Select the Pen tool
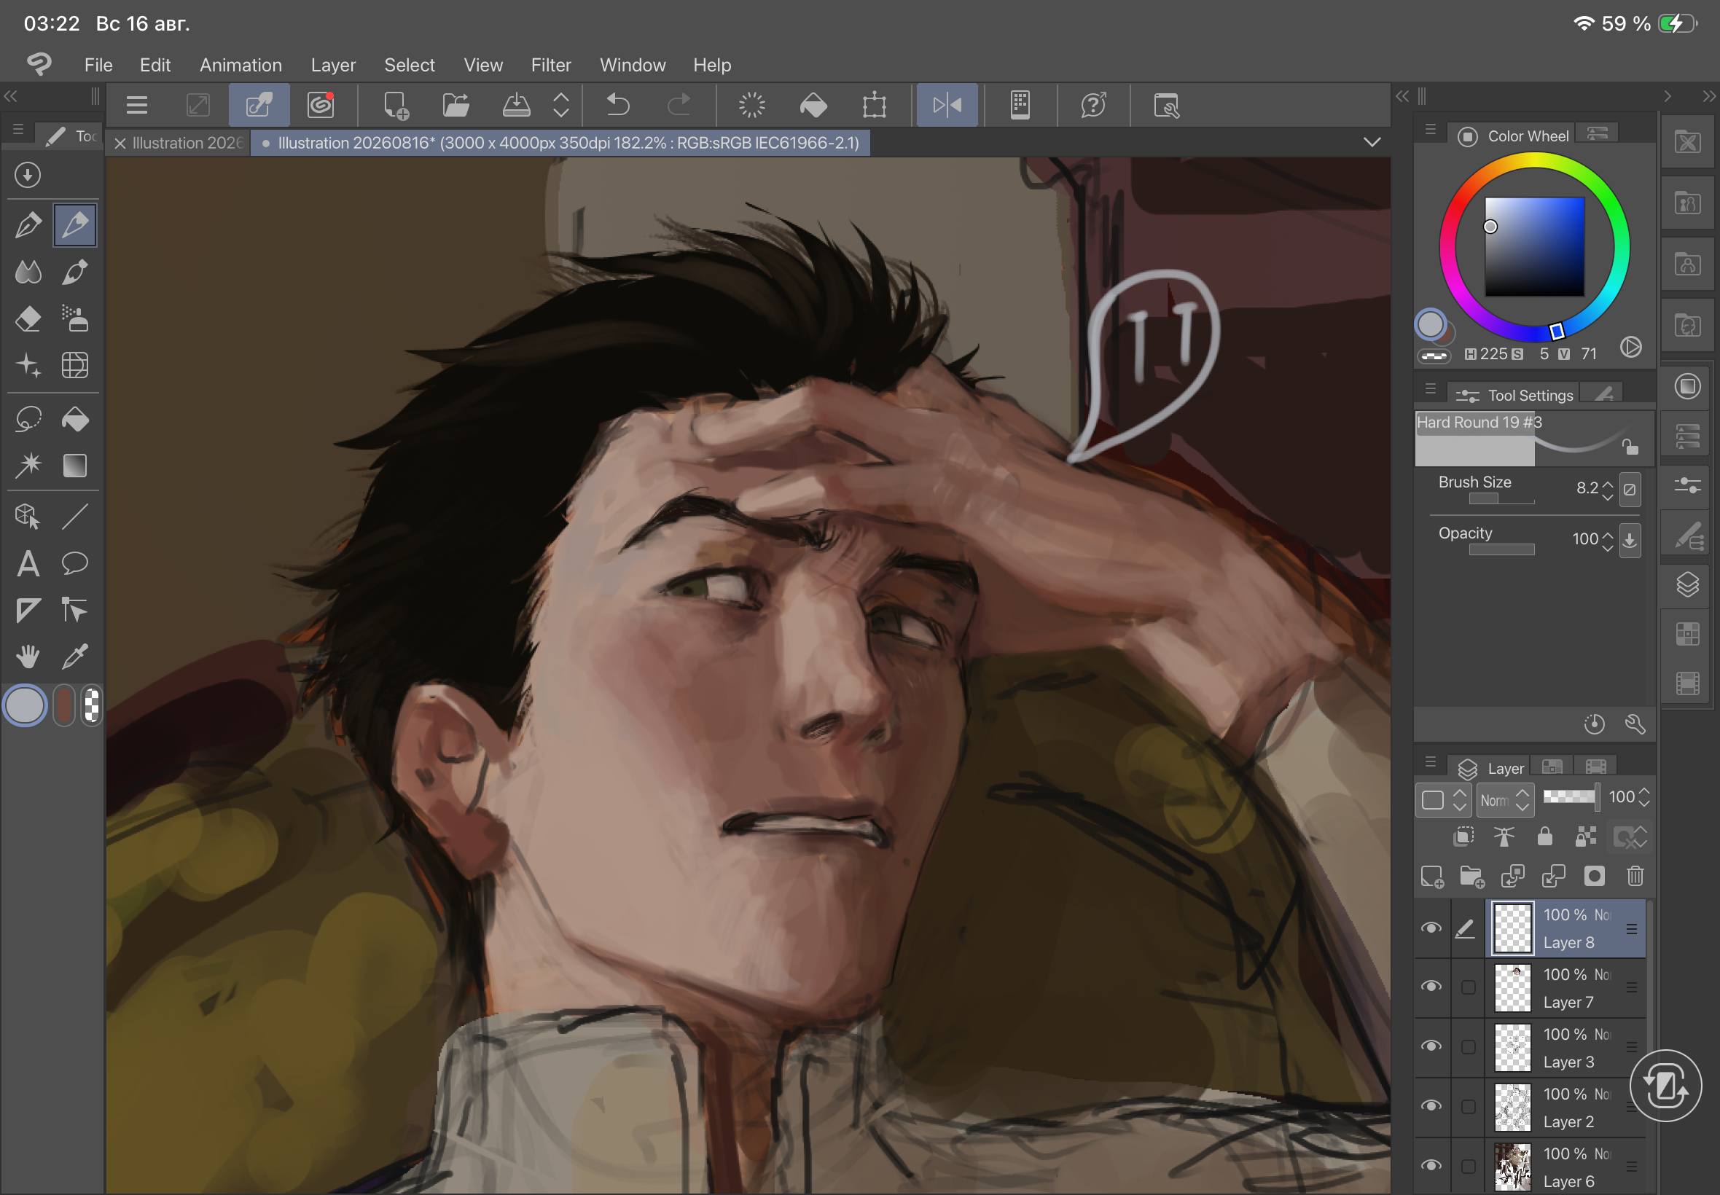The width and height of the screenshot is (1720, 1195). click(x=28, y=224)
